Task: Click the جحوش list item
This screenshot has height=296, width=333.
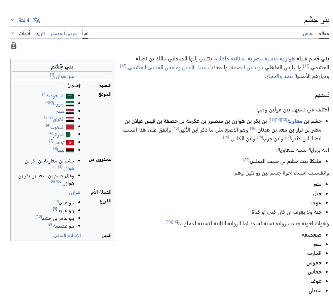Action: (314, 263)
